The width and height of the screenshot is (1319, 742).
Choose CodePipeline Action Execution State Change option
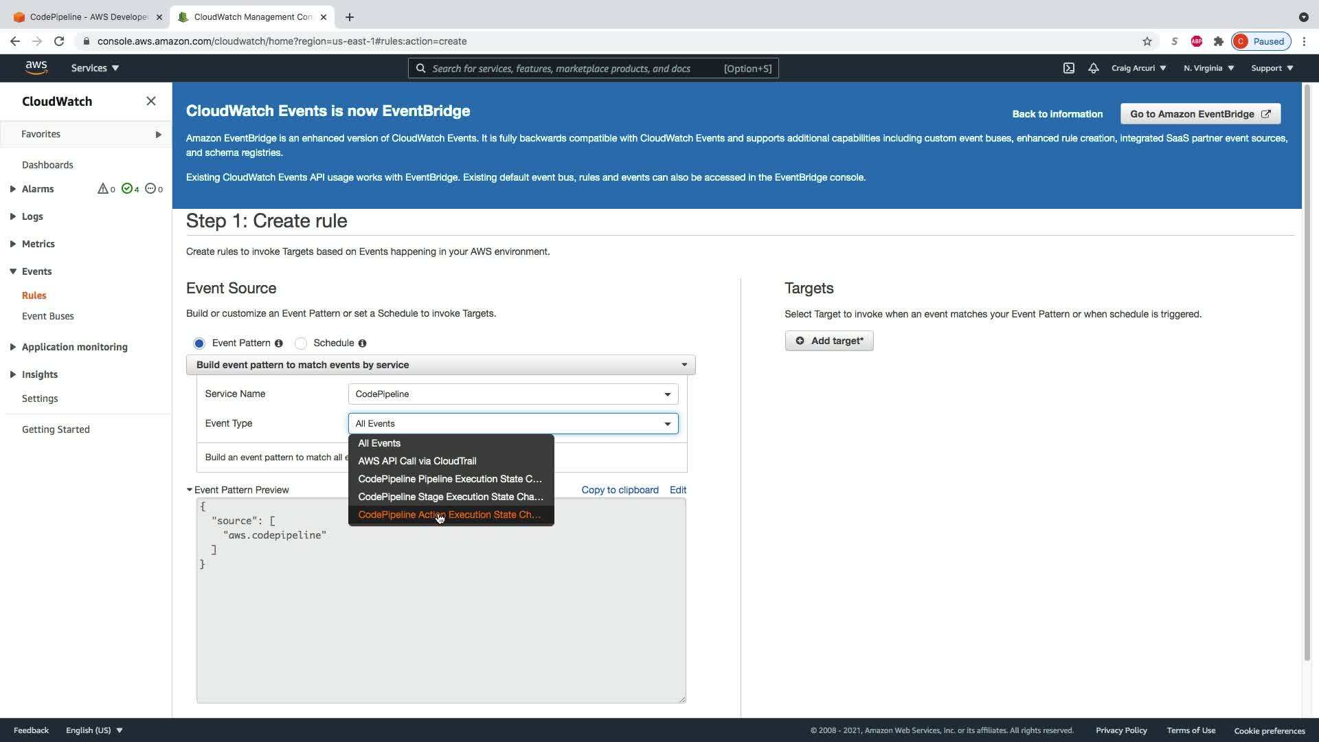point(449,515)
